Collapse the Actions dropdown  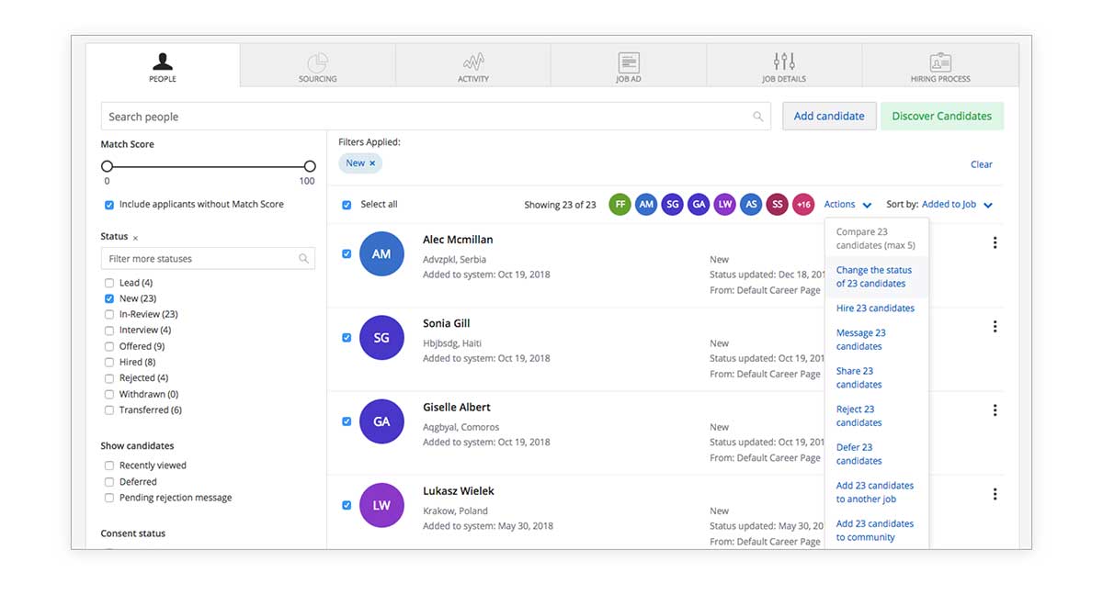click(847, 205)
